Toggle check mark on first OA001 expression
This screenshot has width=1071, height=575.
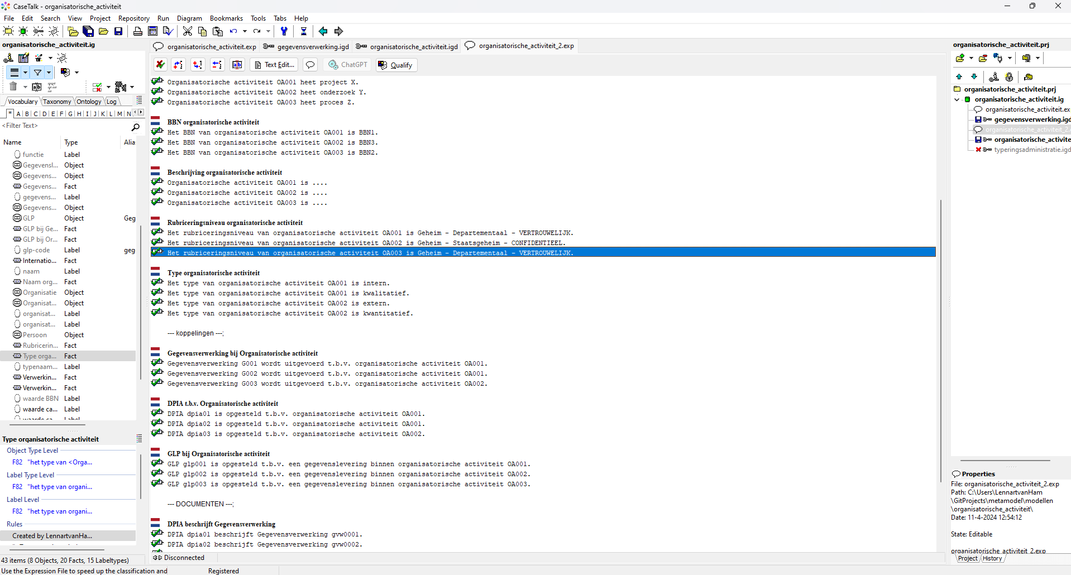click(x=157, y=82)
